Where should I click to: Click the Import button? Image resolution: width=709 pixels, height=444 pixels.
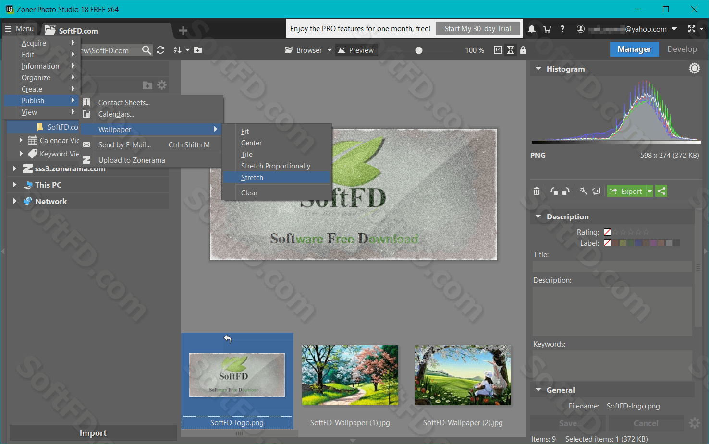(93, 433)
